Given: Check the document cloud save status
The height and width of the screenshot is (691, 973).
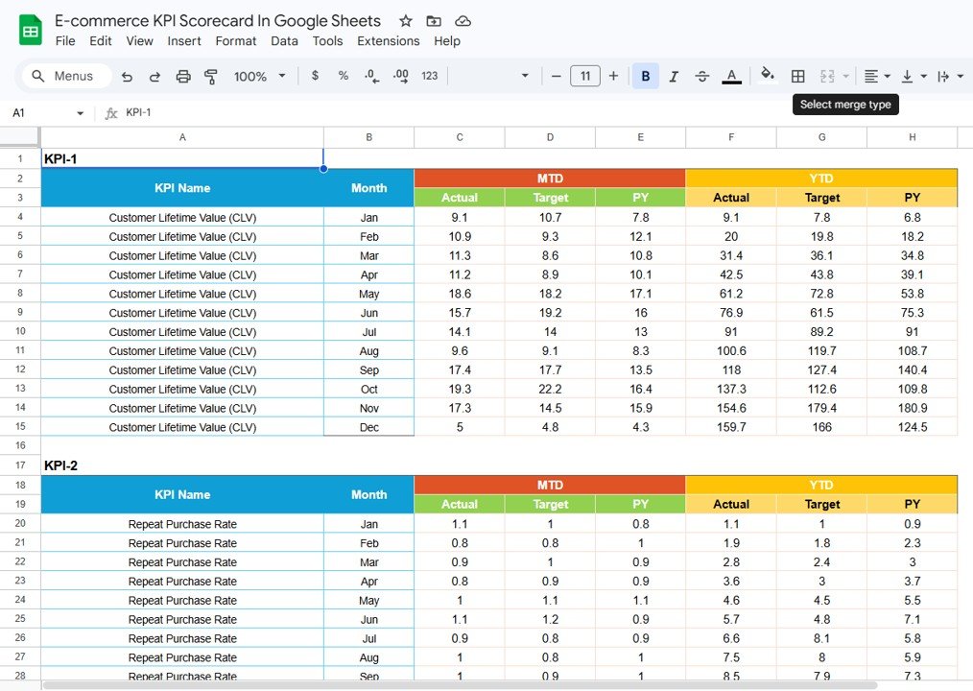Looking at the screenshot, I should [463, 20].
